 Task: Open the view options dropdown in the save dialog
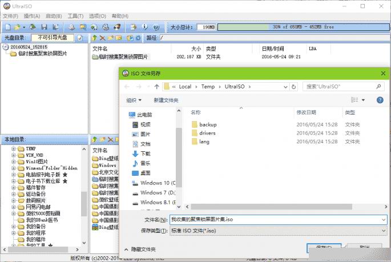pos(363,100)
